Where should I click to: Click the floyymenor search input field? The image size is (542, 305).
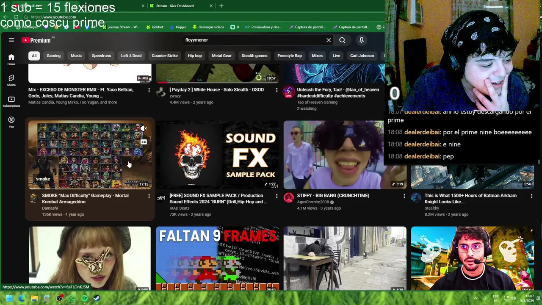pyautogui.click(x=253, y=40)
